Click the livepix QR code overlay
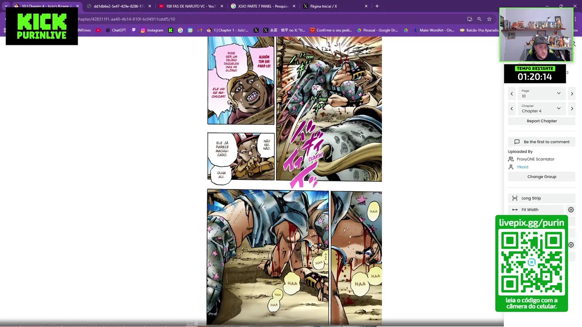The height and width of the screenshot is (327, 582). pyautogui.click(x=532, y=263)
